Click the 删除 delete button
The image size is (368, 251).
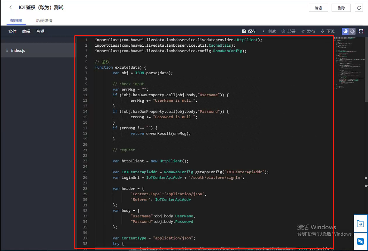341,8
